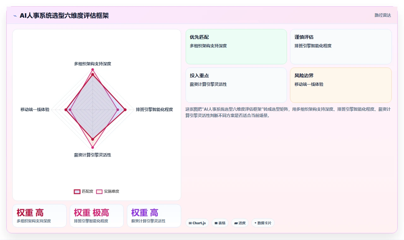Click the right radar data point of 匹配度
The image size is (404, 240).
(125, 110)
